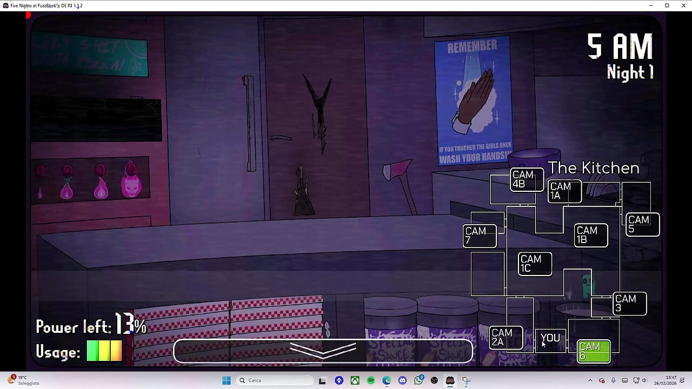Viewport: 692px width, 389px height.
Task: Open Task View from the taskbar
Action: (322, 380)
